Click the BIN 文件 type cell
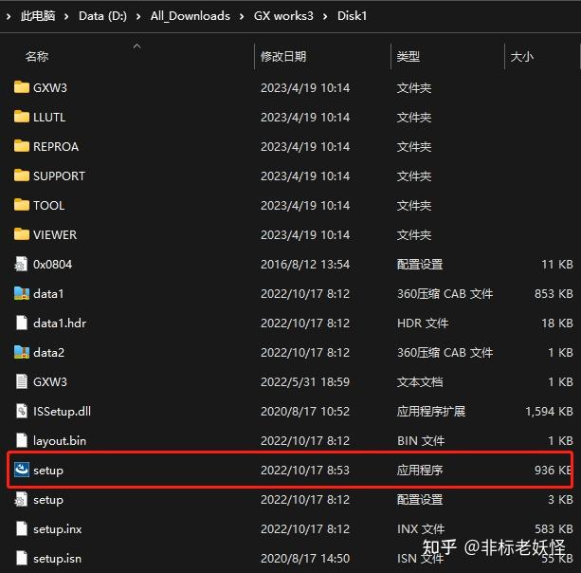581x573 pixels. coord(421,440)
